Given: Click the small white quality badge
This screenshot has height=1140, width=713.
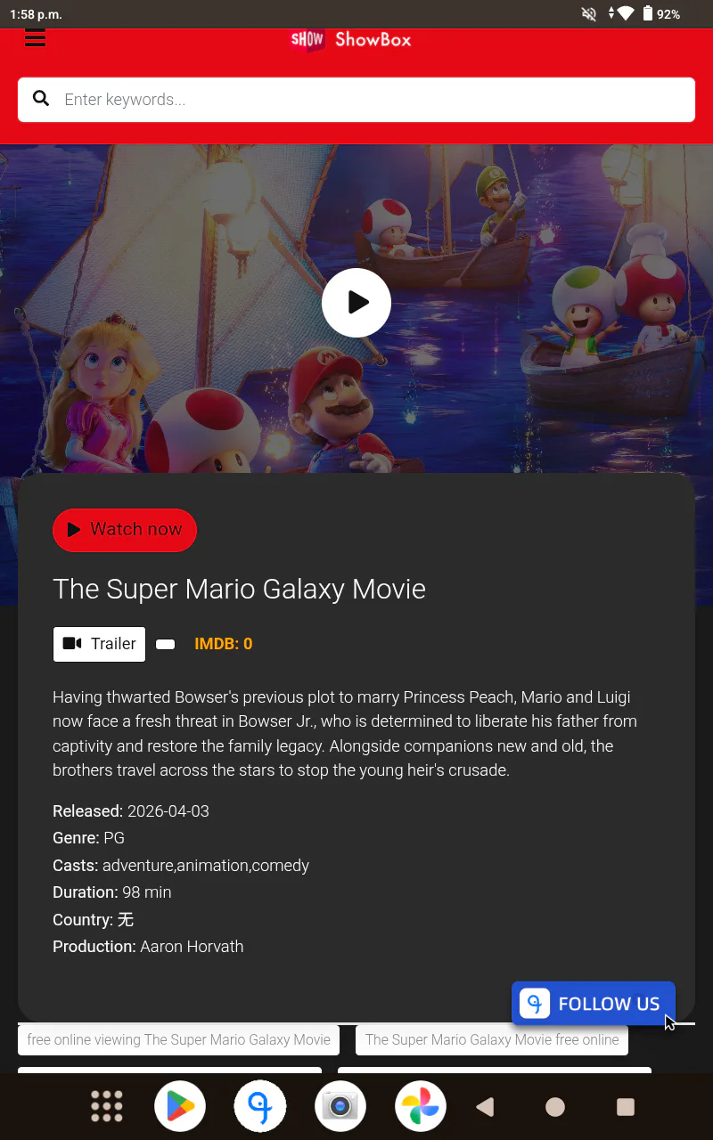Looking at the screenshot, I should tap(166, 644).
